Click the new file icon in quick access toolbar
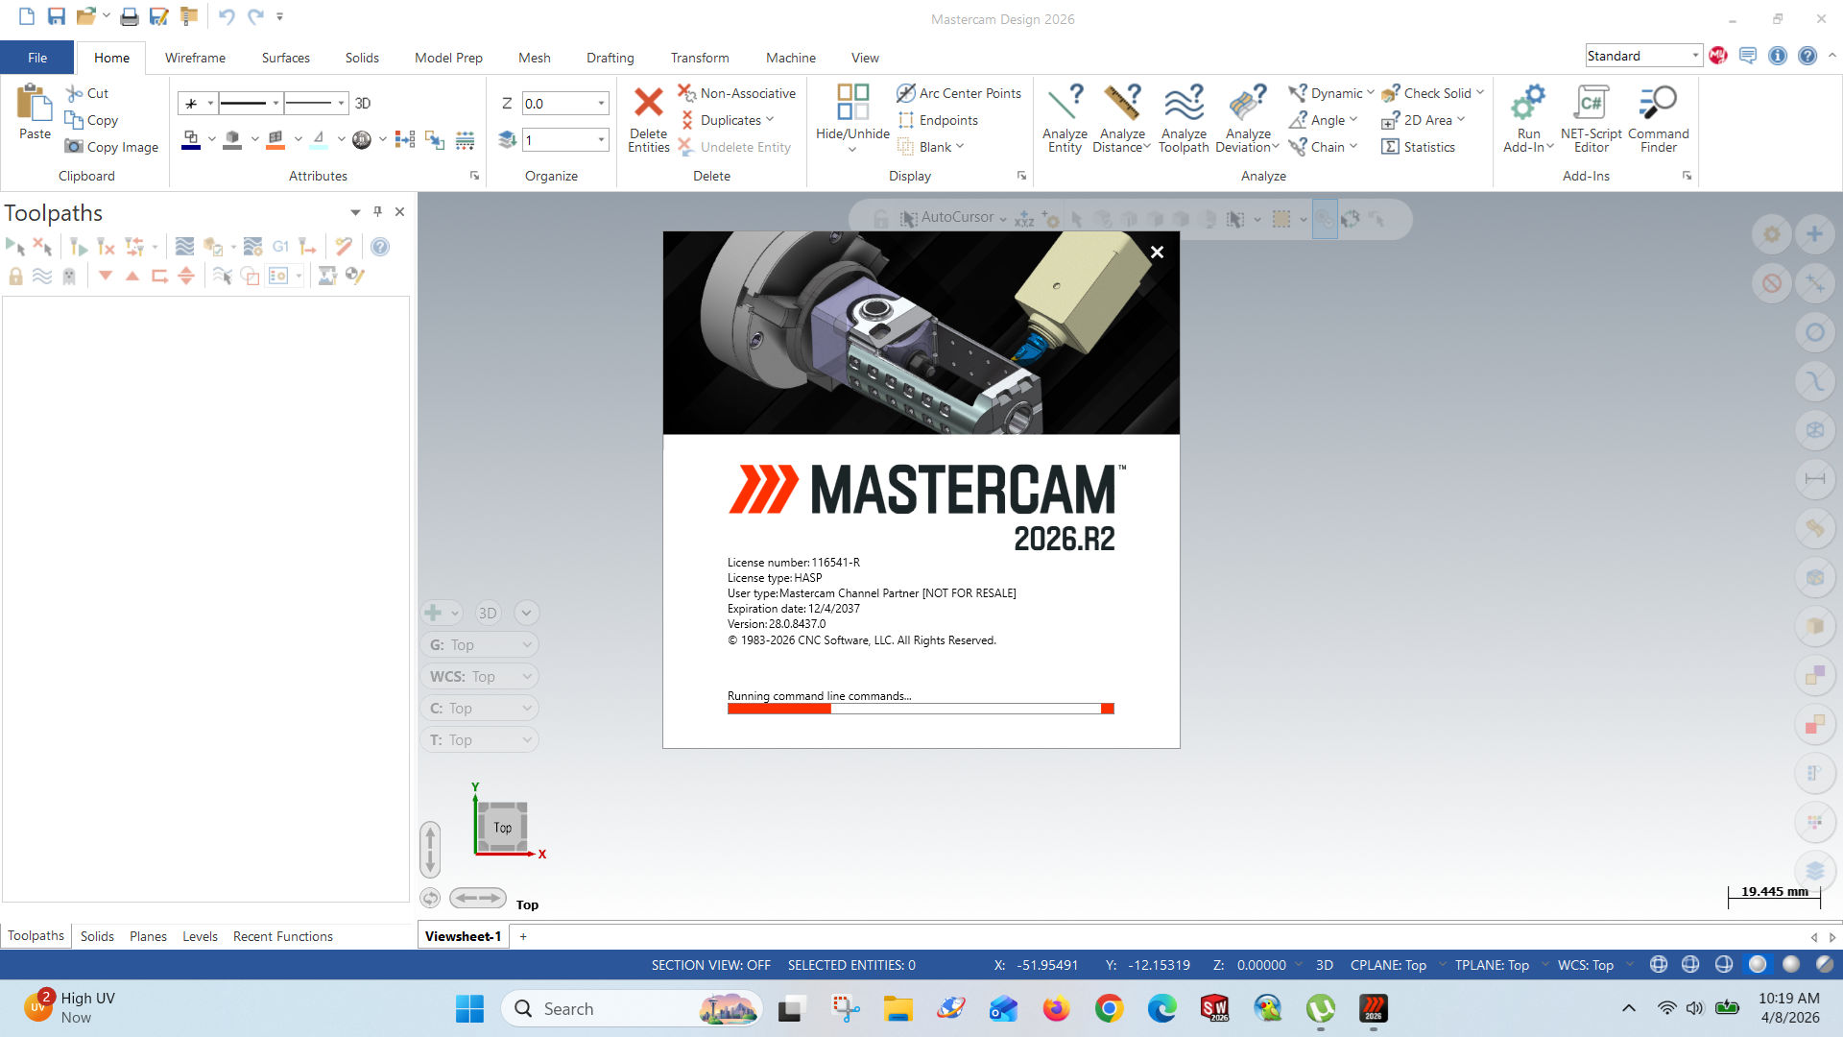The image size is (1843, 1037). [x=27, y=16]
